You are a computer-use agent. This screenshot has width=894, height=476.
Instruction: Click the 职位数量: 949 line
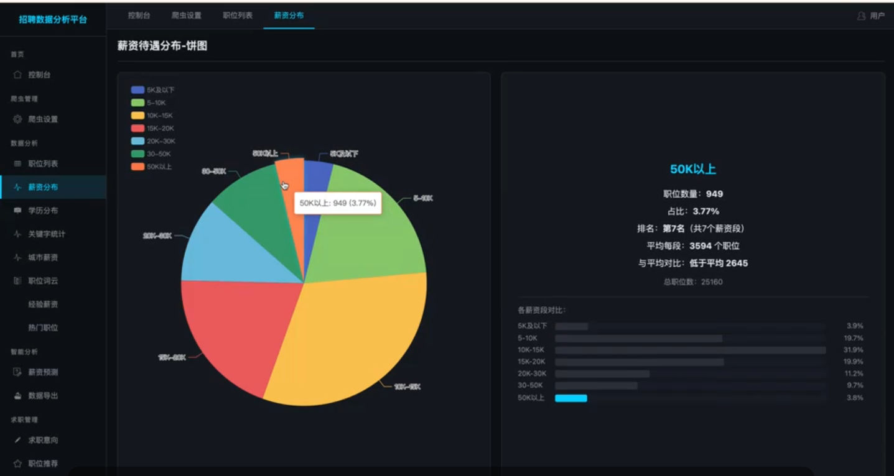click(x=693, y=194)
